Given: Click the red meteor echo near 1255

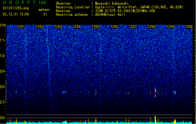Looking at the screenshot, I should pos(96,92).
